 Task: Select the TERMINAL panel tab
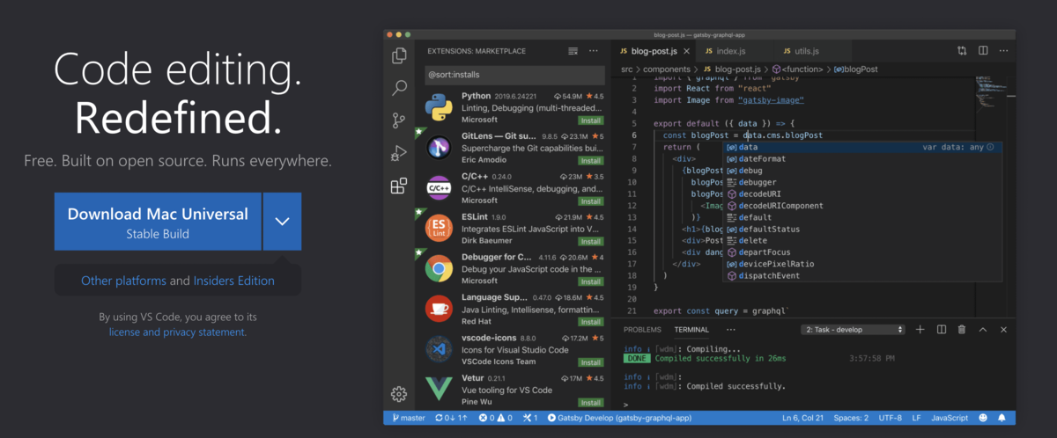[x=691, y=329]
